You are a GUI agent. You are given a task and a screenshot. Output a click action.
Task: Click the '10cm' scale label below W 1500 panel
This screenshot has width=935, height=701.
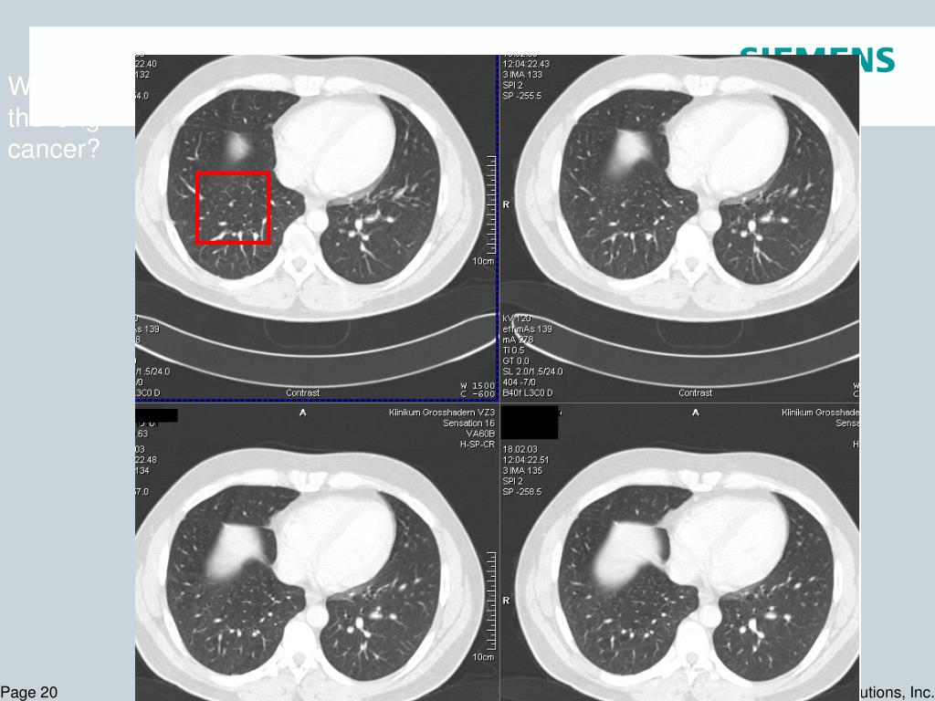(x=483, y=261)
